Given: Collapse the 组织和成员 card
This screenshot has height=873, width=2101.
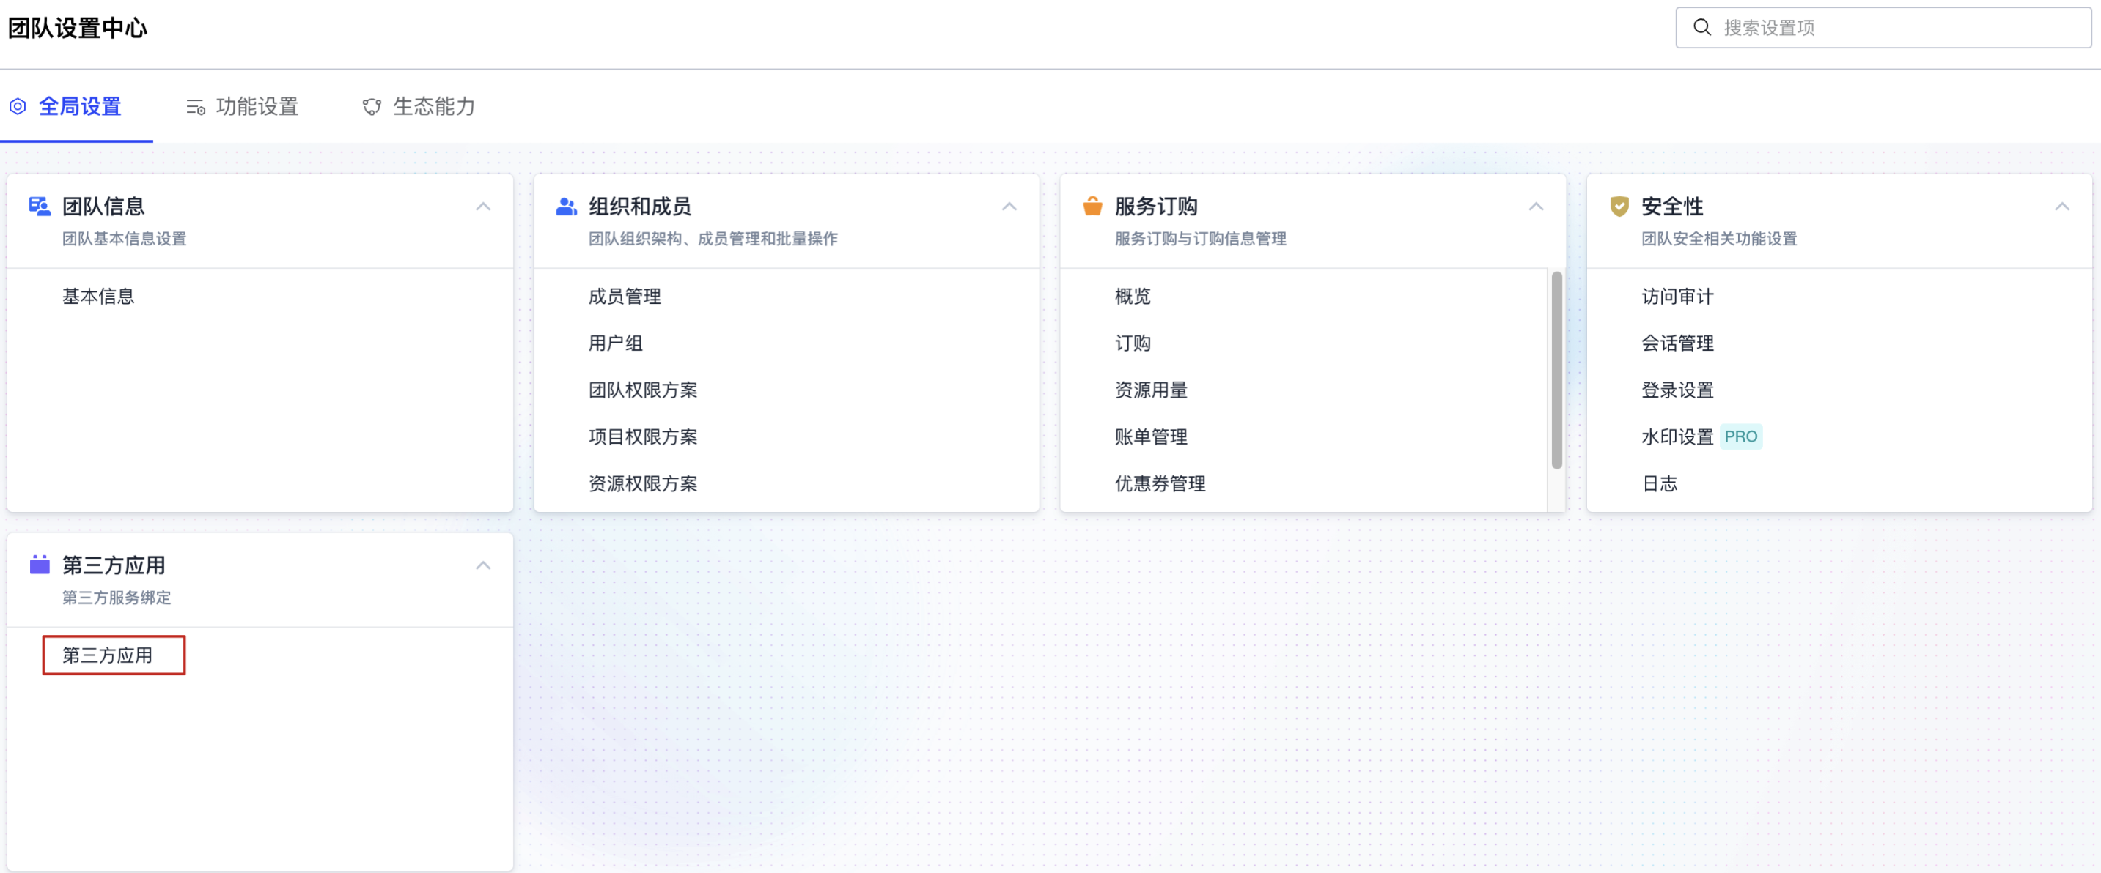Looking at the screenshot, I should pyautogui.click(x=1009, y=207).
